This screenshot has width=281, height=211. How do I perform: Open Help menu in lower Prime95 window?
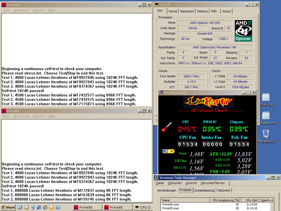tap(52, 116)
